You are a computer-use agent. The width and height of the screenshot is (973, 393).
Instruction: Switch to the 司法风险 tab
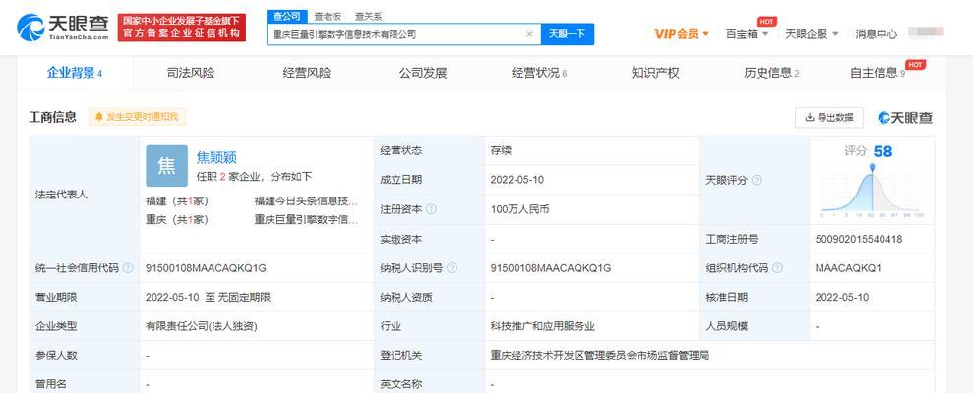[x=191, y=73]
